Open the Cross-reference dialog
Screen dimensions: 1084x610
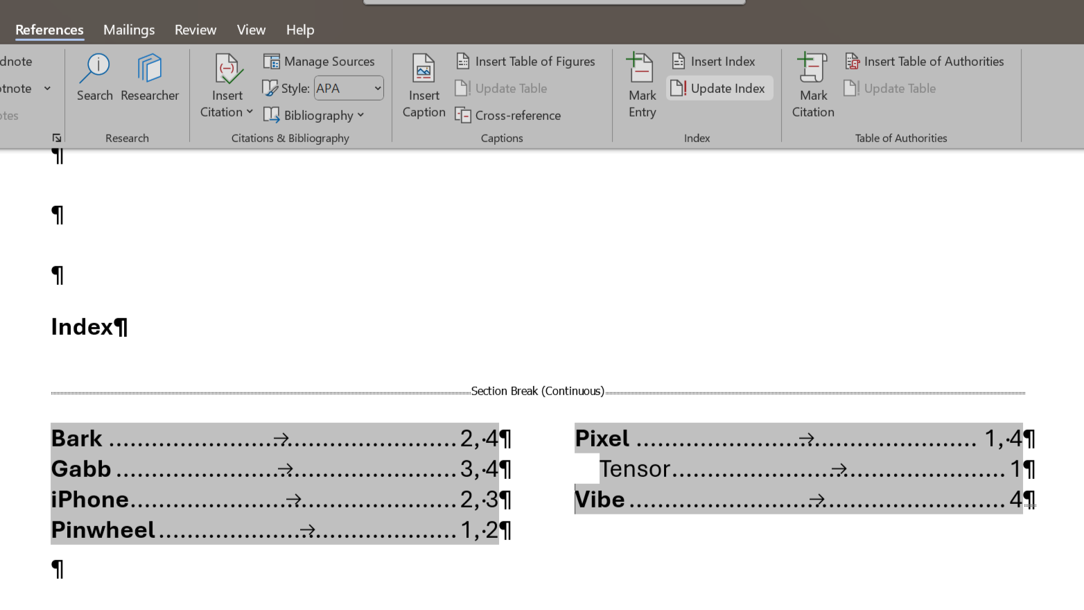(508, 115)
